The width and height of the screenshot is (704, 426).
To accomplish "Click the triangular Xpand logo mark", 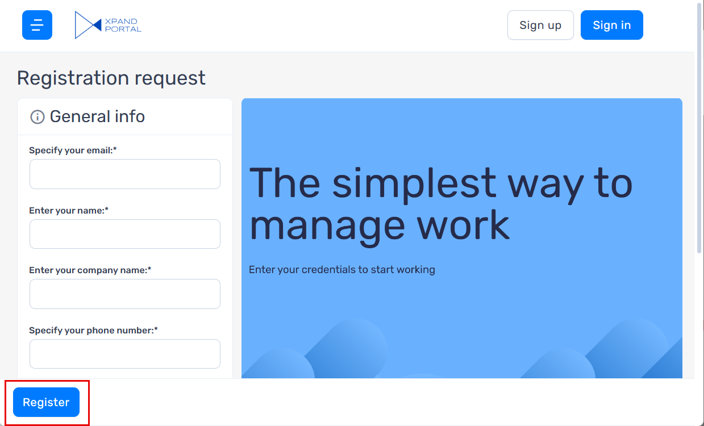I will 87,25.
